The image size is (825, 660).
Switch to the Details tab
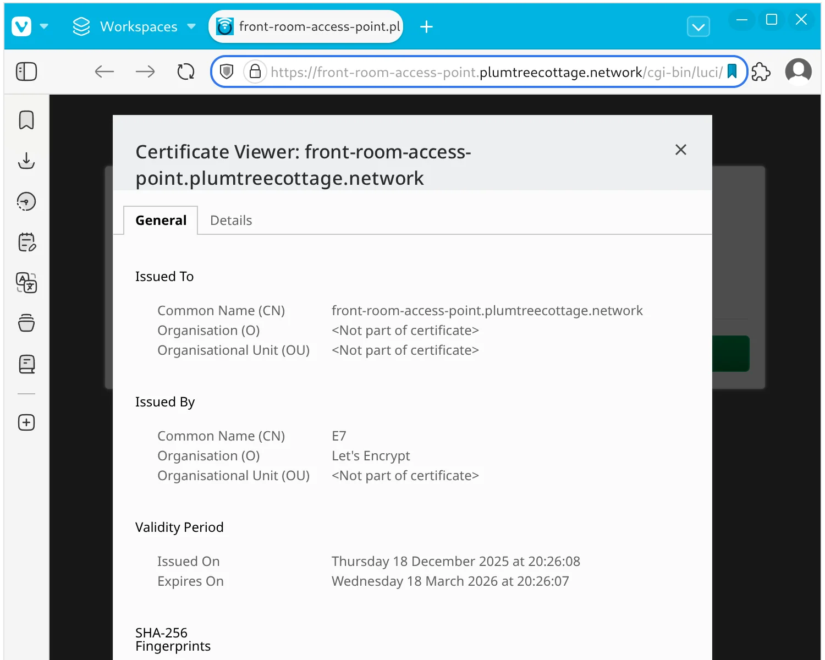231,220
